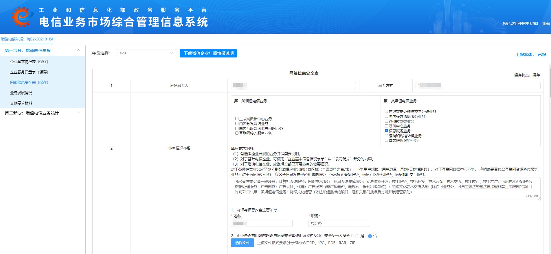Click the platform gear logo icon
551x254 pixels.
coord(22,17)
